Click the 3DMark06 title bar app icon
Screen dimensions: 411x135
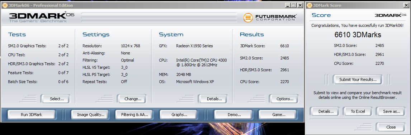tap(4, 5)
